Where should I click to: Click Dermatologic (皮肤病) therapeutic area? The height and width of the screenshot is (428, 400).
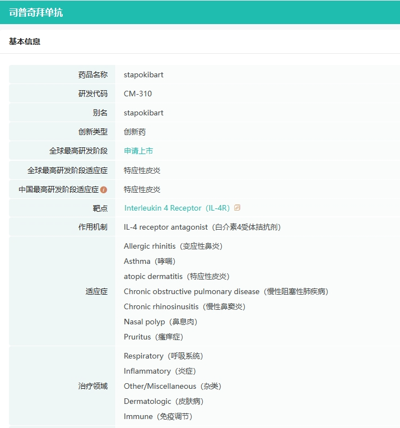tap(164, 401)
